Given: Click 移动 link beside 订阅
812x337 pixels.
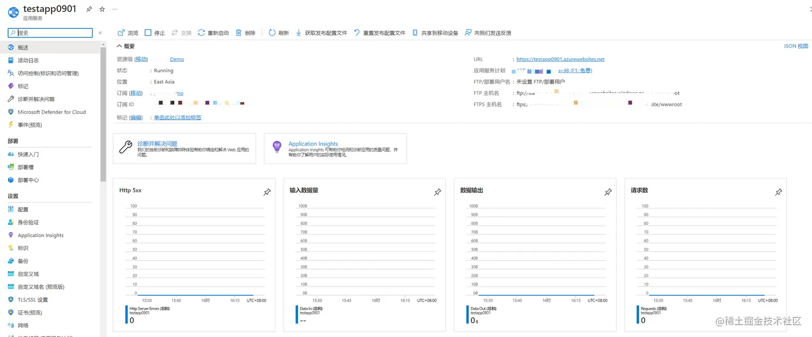Looking at the screenshot, I should click(x=136, y=93).
